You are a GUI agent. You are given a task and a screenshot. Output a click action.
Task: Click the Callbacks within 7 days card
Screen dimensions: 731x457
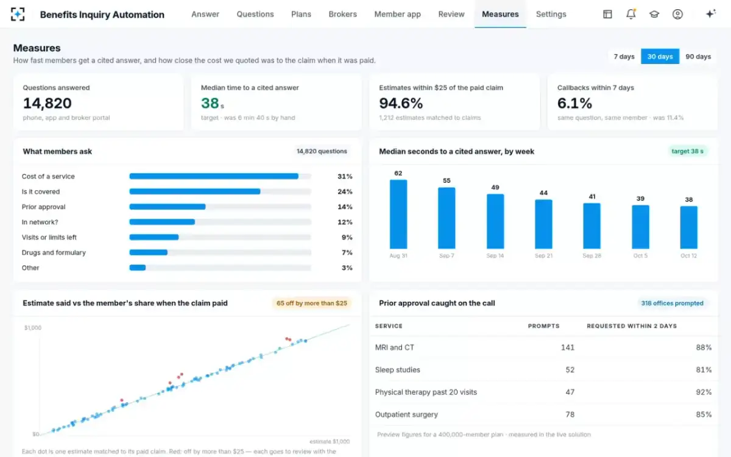(632, 102)
